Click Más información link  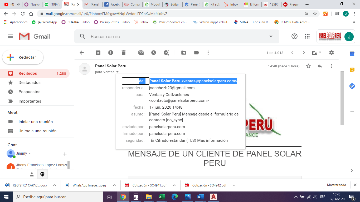point(212,140)
